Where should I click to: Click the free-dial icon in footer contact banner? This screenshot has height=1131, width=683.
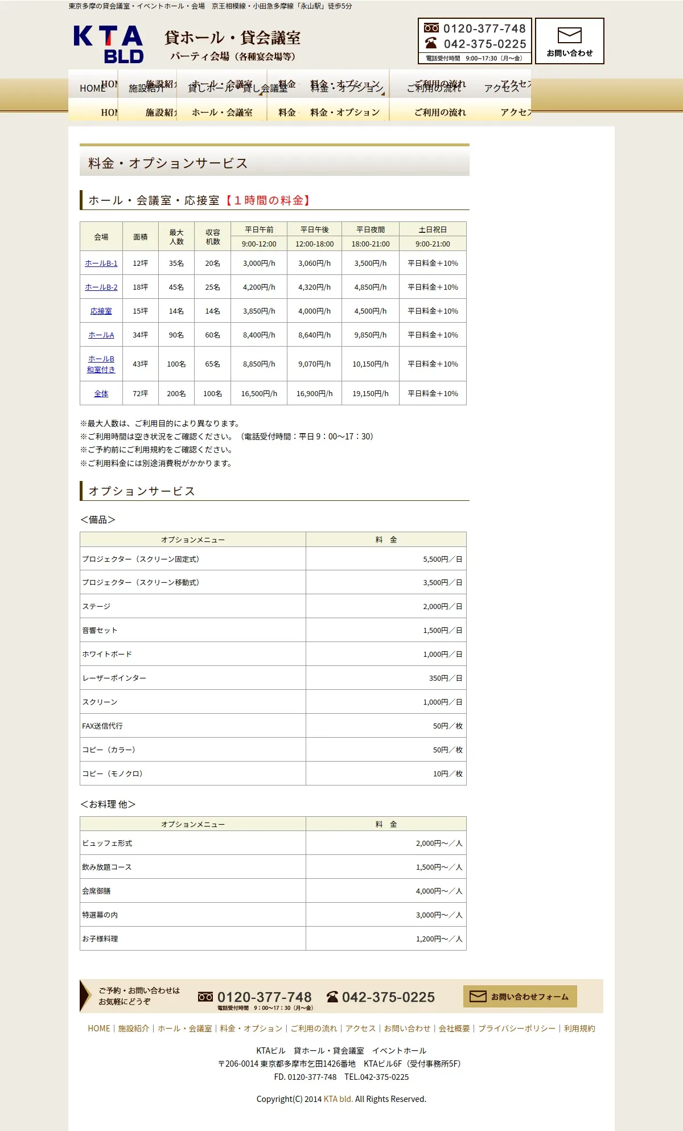coord(205,997)
